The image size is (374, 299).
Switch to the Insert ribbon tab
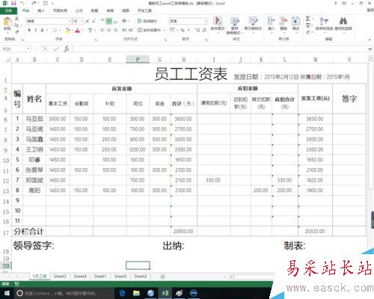tap(41, 10)
